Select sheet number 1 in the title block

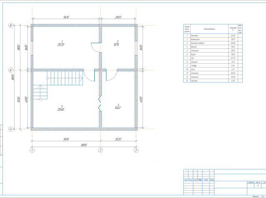(258, 186)
